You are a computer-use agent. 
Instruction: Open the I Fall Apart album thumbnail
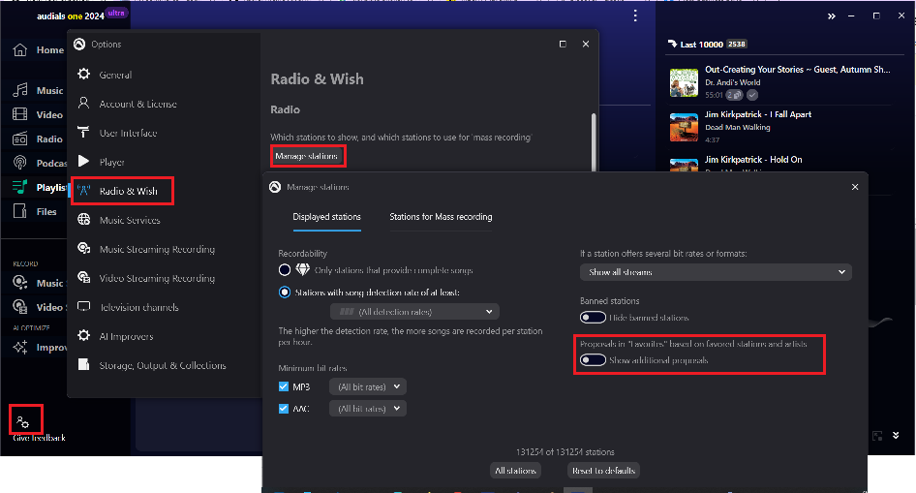coord(684,127)
